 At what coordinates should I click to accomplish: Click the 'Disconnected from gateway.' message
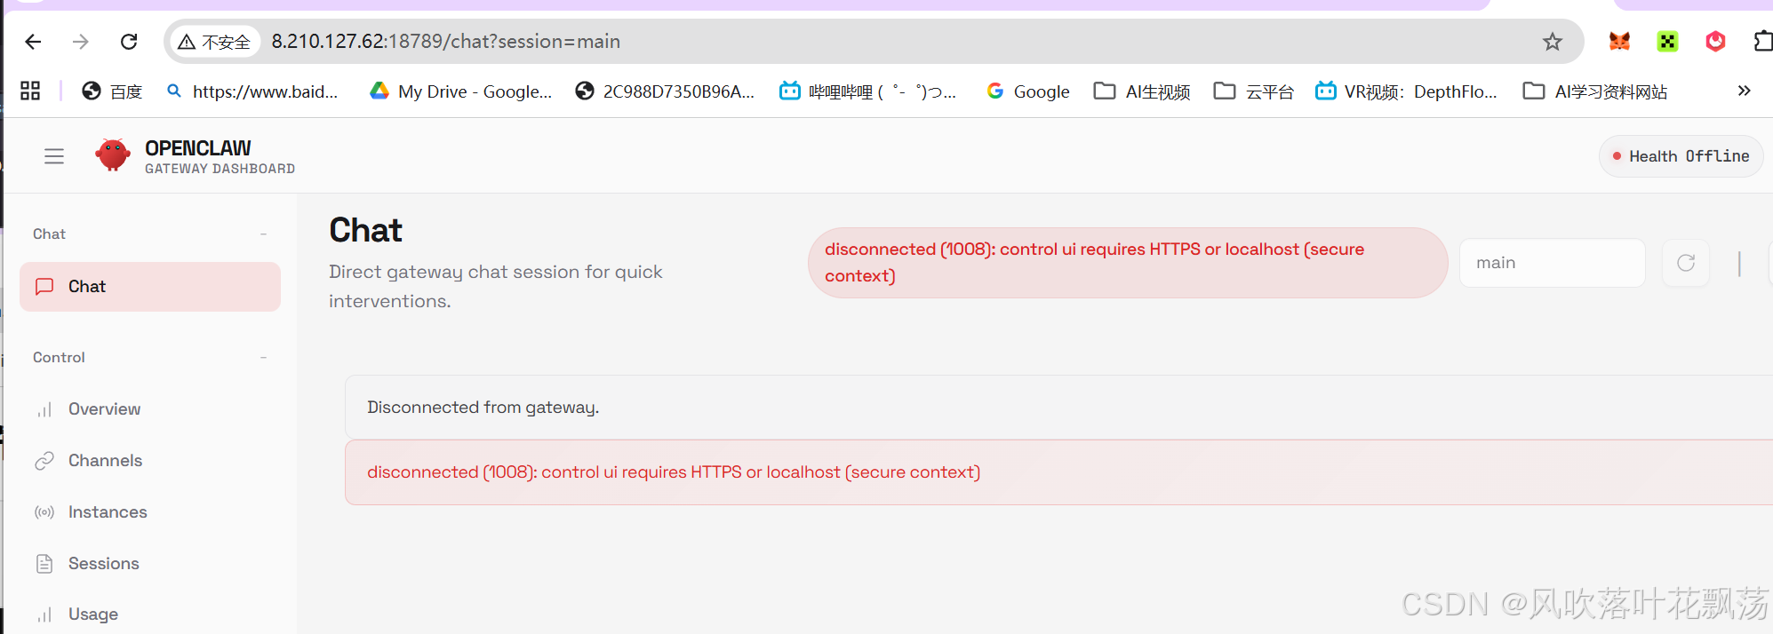tap(483, 408)
